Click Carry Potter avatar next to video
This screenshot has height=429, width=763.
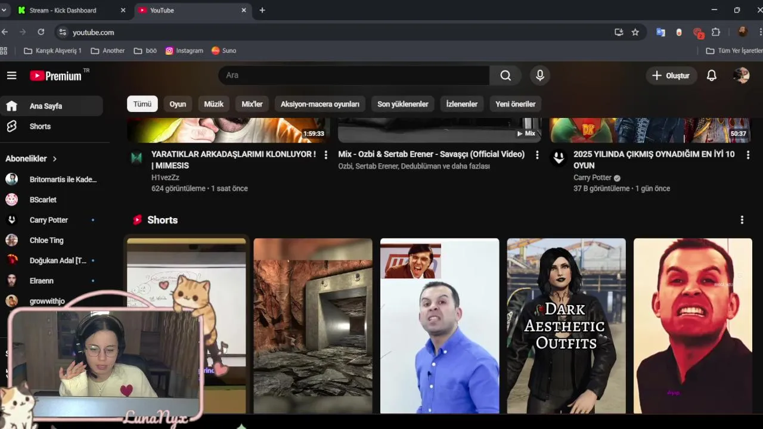coord(559,158)
